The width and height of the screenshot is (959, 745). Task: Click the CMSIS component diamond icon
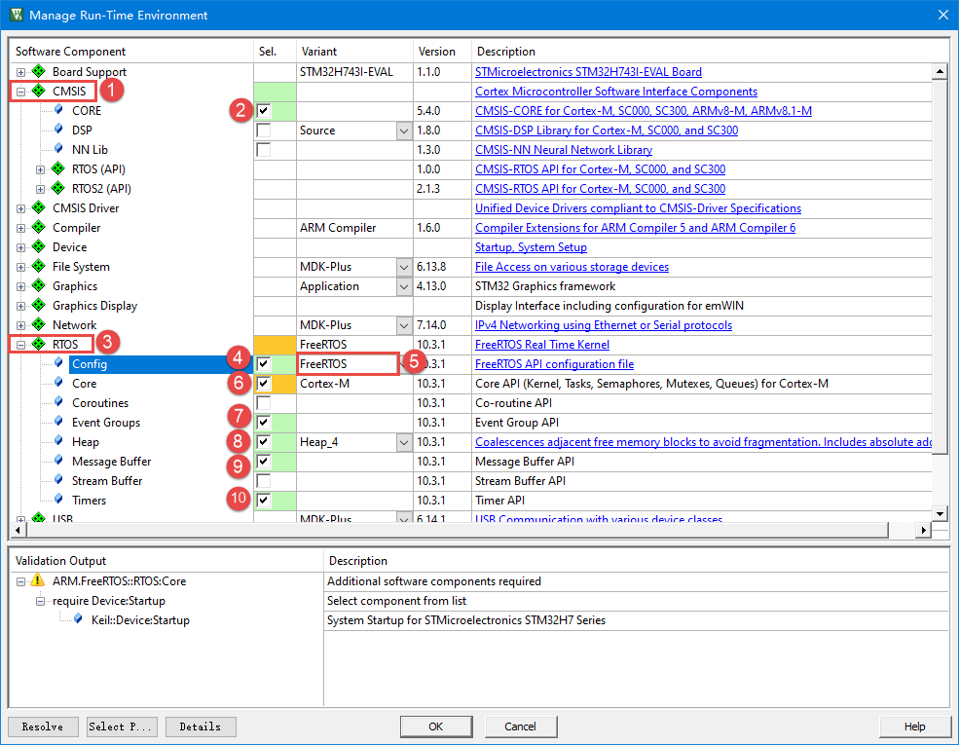point(37,91)
